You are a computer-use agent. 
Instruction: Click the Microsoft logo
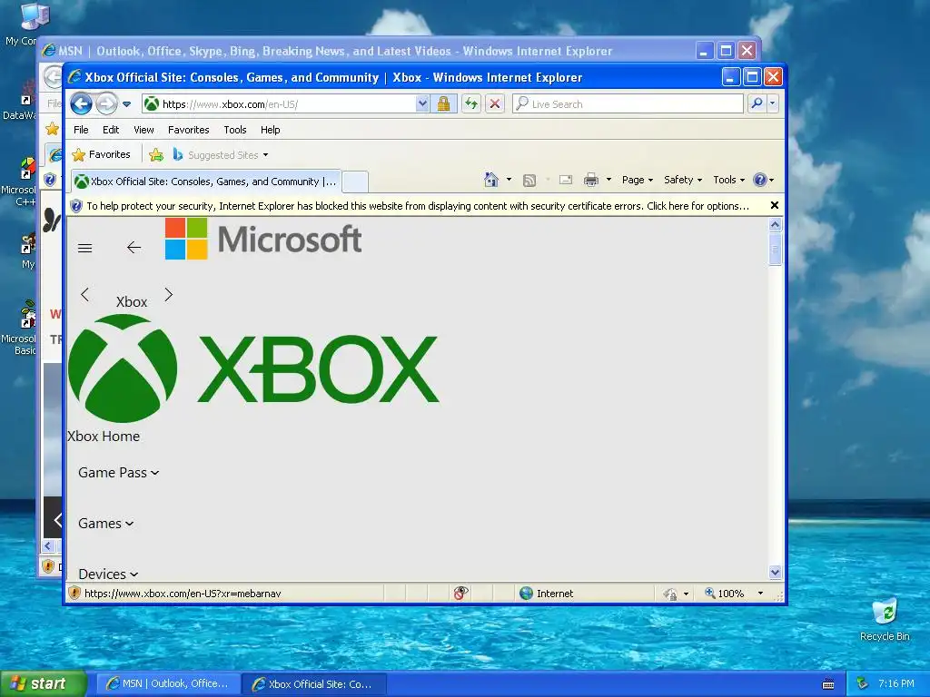click(x=263, y=239)
